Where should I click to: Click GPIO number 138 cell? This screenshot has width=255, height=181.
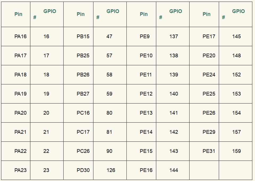pos(174,56)
